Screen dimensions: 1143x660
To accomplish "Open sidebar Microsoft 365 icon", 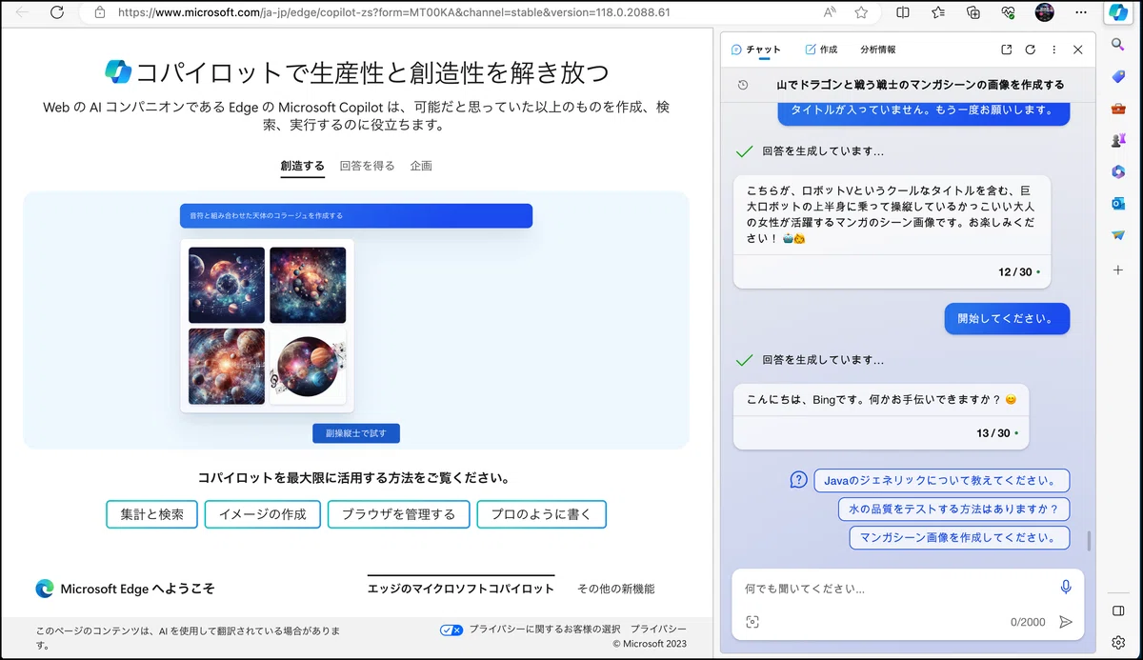I will (1118, 171).
